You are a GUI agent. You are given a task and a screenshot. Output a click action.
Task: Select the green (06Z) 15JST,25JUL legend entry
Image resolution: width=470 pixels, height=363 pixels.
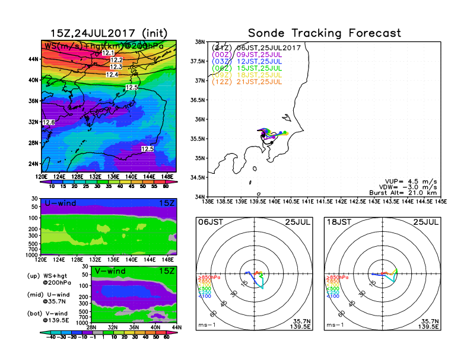(247, 68)
